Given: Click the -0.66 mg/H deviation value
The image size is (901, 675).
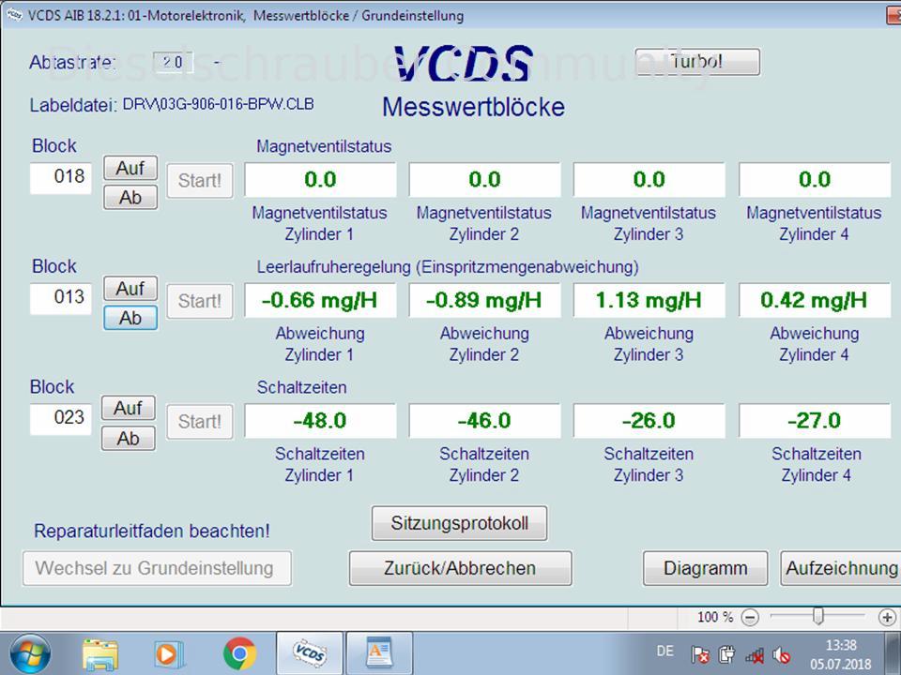Looking at the screenshot, I should [321, 300].
